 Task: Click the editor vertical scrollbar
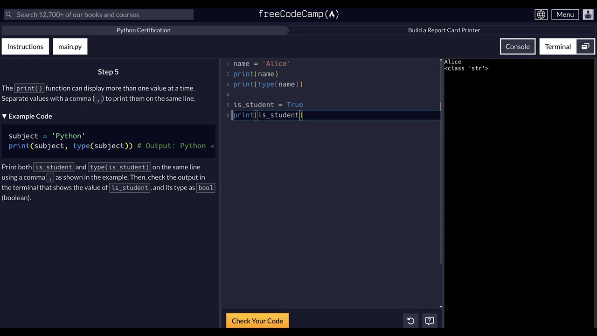tap(441, 161)
